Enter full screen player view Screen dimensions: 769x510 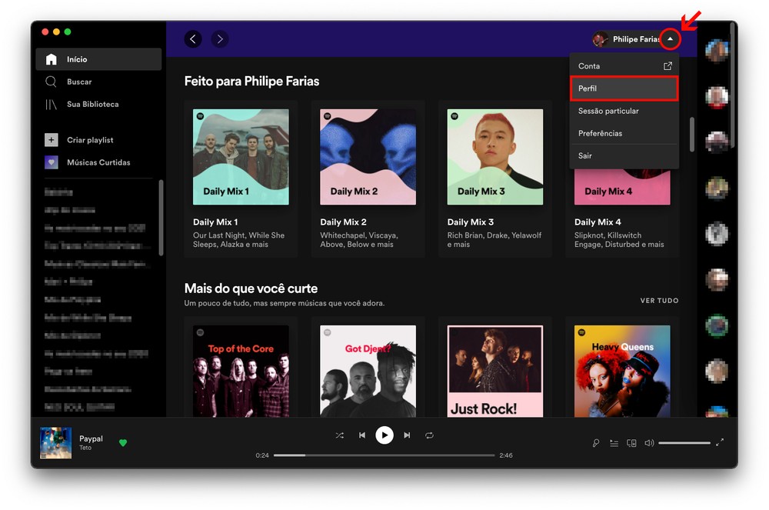[720, 442]
